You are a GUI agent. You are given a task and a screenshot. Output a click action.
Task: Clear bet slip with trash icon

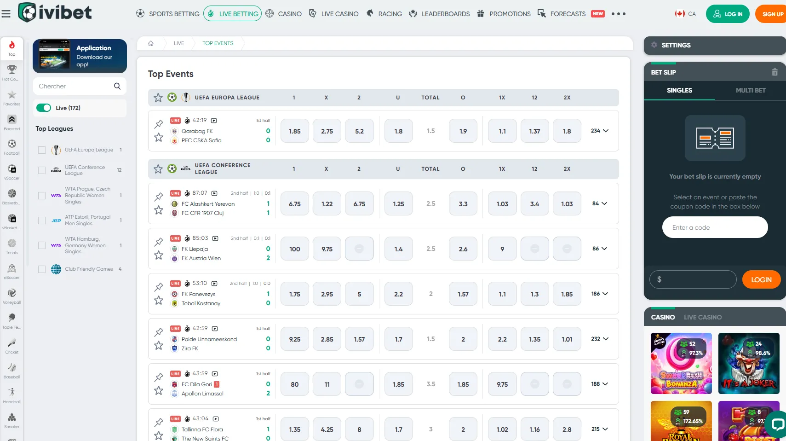click(x=775, y=72)
